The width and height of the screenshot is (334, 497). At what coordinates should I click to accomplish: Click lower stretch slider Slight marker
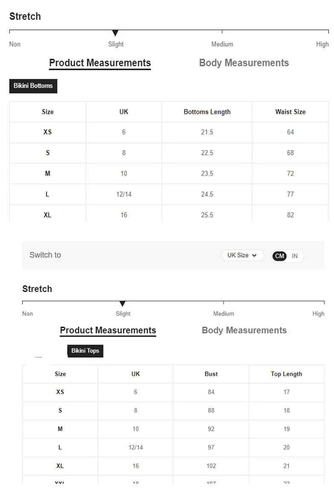(x=123, y=304)
